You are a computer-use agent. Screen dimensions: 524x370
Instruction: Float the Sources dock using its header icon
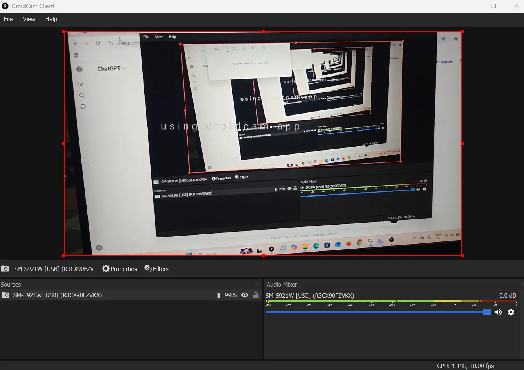point(257,284)
